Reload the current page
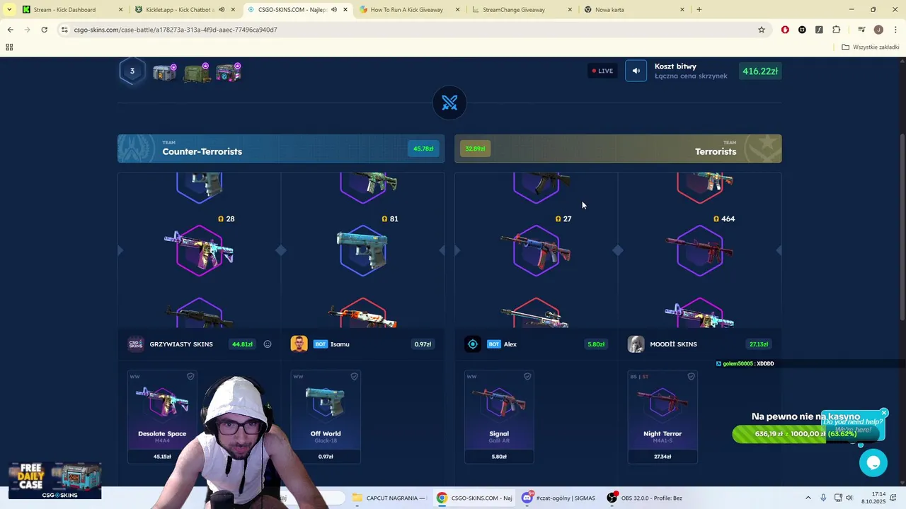 [x=44, y=30]
